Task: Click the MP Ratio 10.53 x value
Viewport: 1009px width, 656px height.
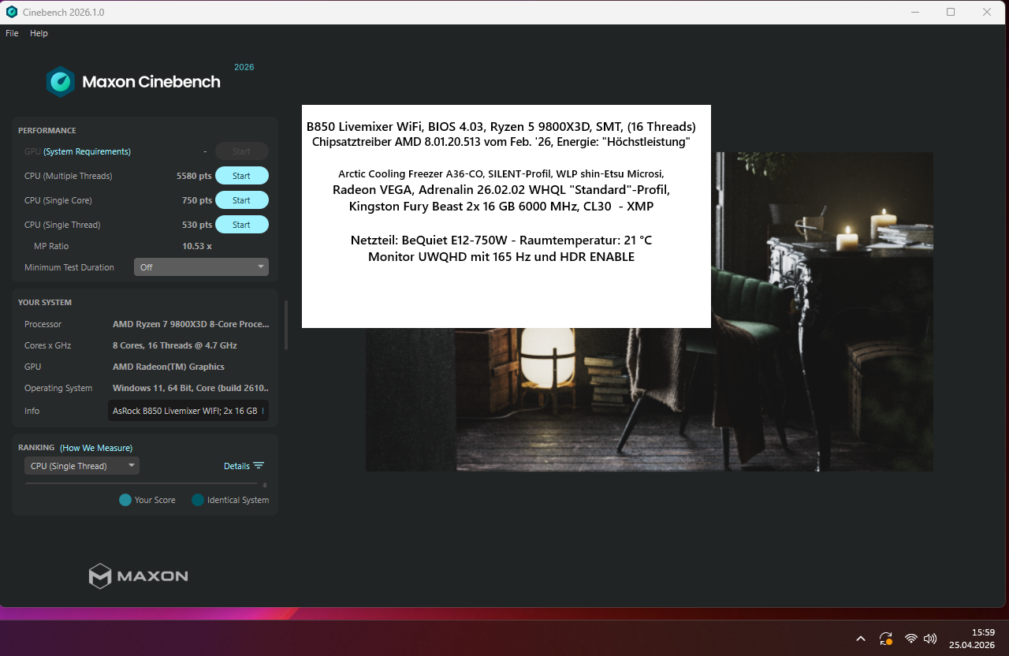Action: 197,246
